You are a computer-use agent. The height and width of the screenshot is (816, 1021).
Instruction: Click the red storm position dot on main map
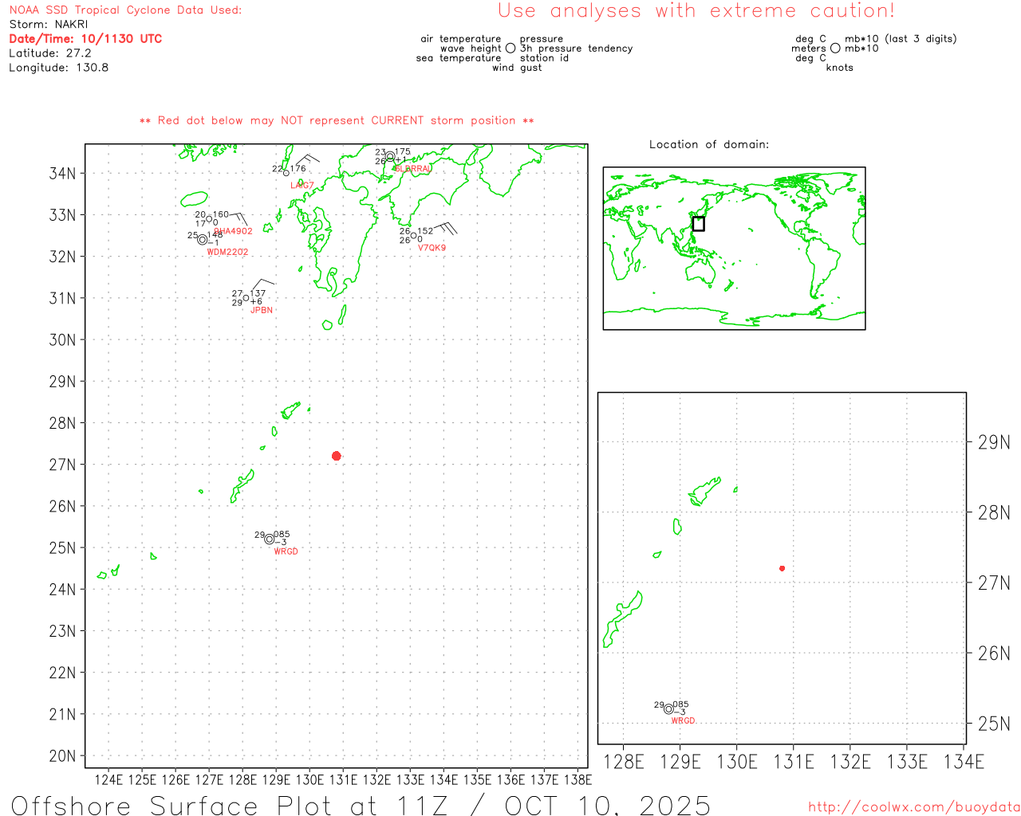336,456
